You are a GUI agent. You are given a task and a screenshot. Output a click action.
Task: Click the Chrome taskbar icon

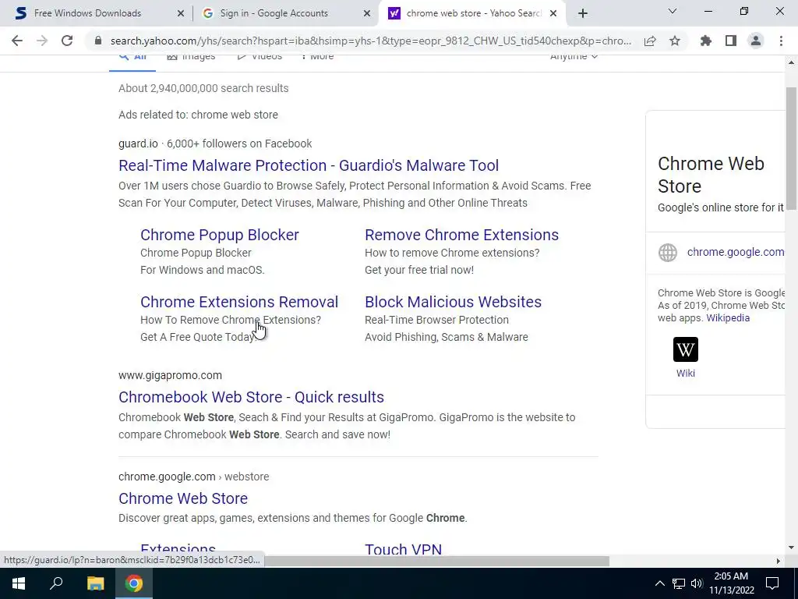tap(134, 583)
